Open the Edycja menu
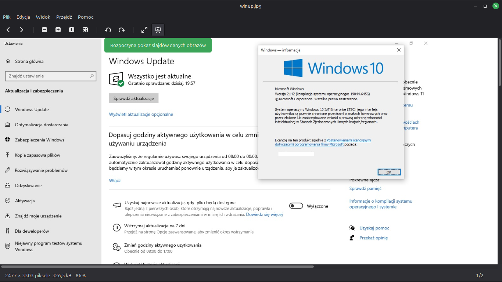The width and height of the screenshot is (502, 282). point(23,17)
